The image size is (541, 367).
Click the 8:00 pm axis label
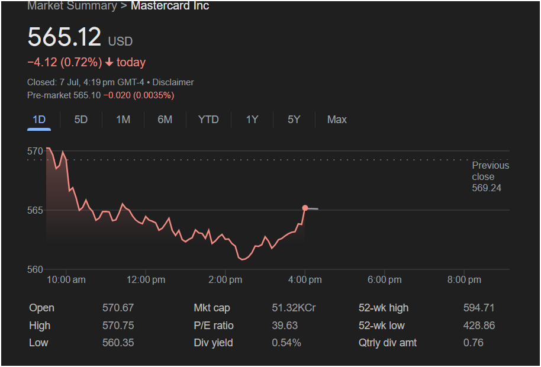pyautogui.click(x=464, y=280)
